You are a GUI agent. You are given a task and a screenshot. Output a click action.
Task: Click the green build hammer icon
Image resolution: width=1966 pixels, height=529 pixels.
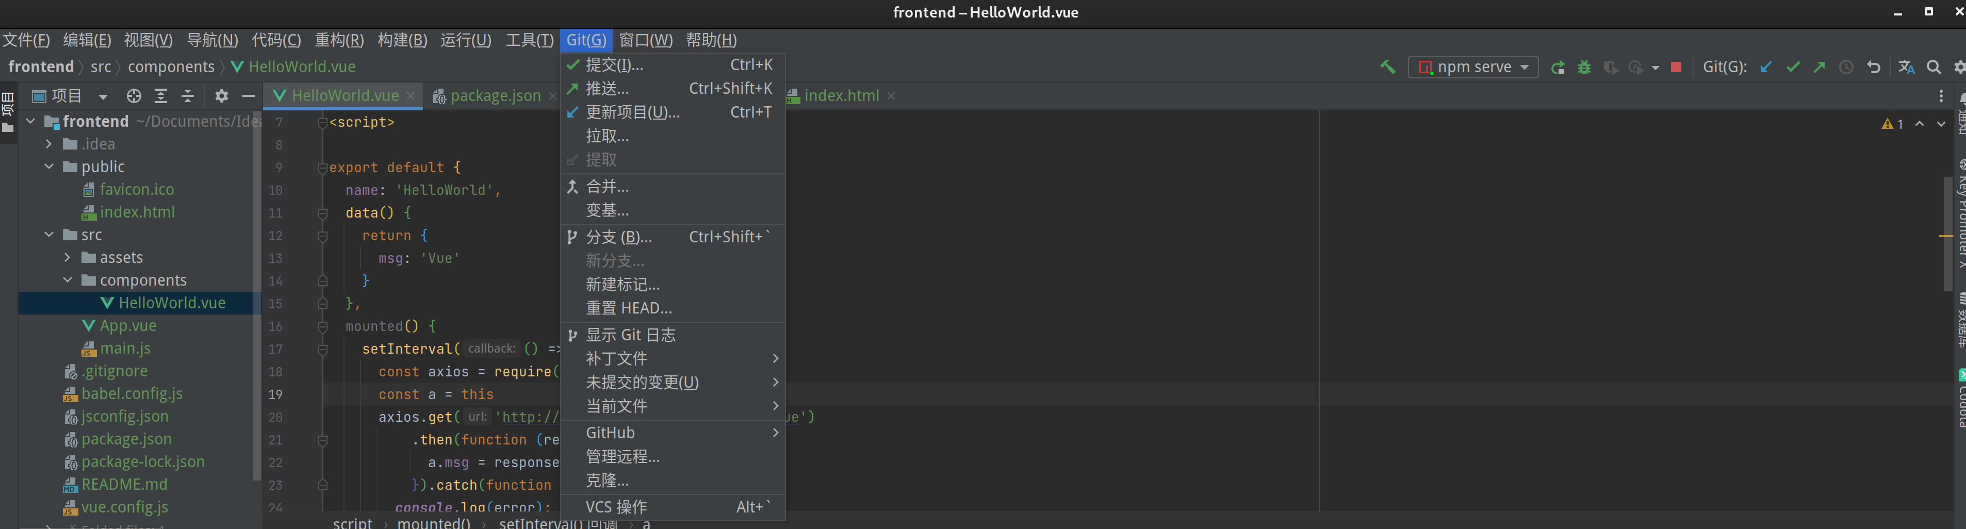(x=1387, y=67)
